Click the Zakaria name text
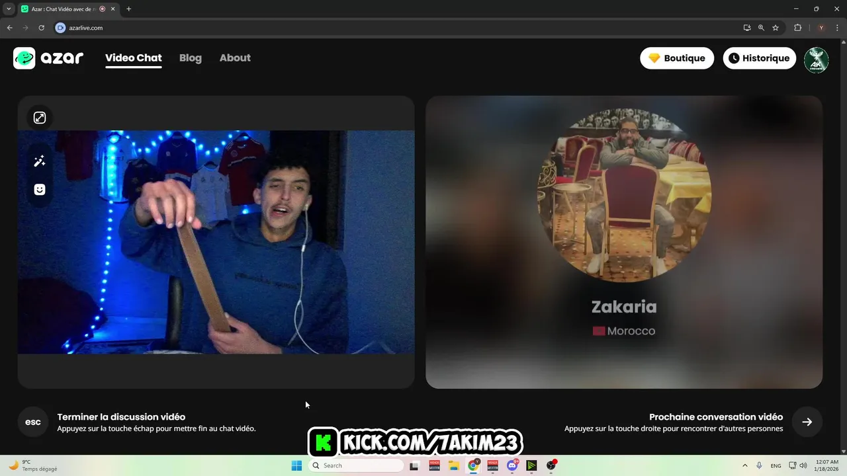Screen dimensions: 847x476 tap(624, 307)
